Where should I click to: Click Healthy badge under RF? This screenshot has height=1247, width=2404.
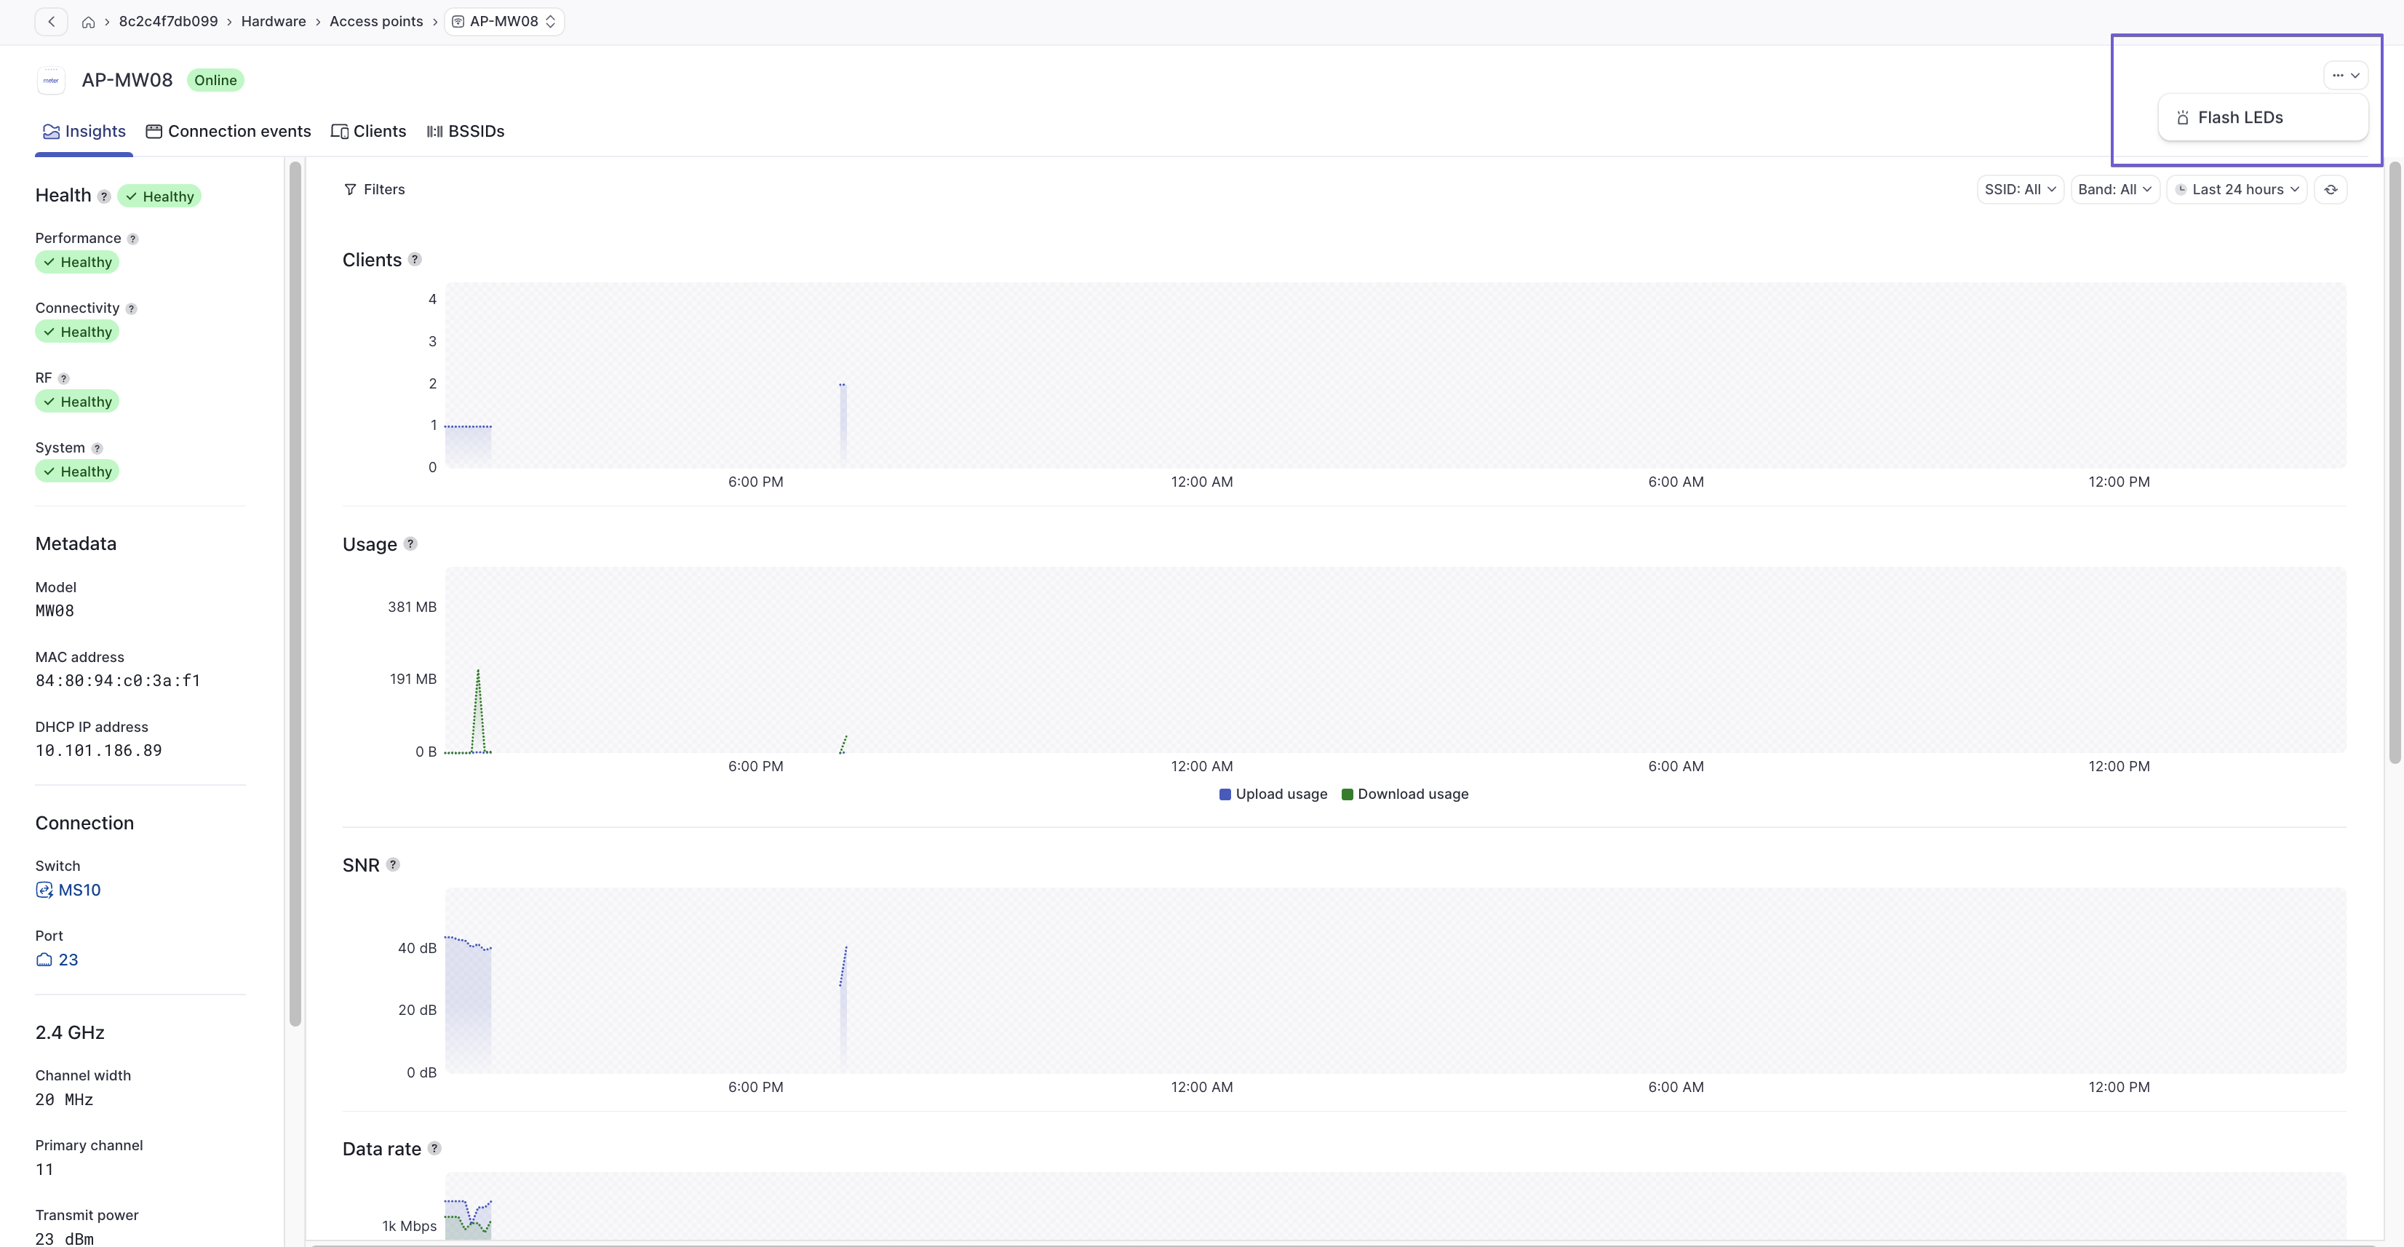pos(77,402)
